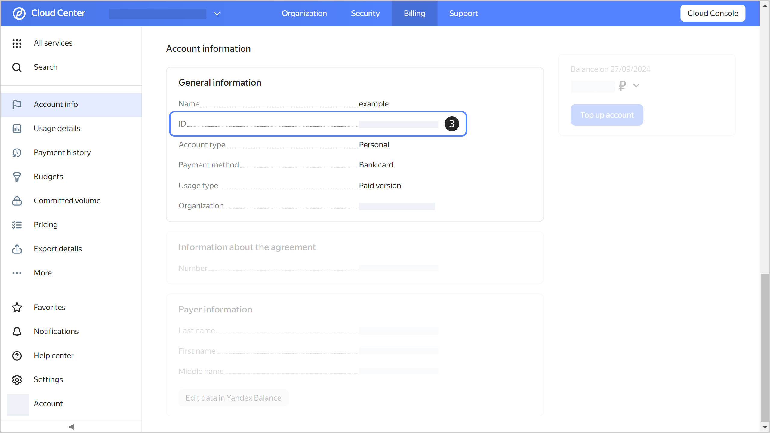
Task: Click the Favorites star icon
Action: tap(17, 307)
